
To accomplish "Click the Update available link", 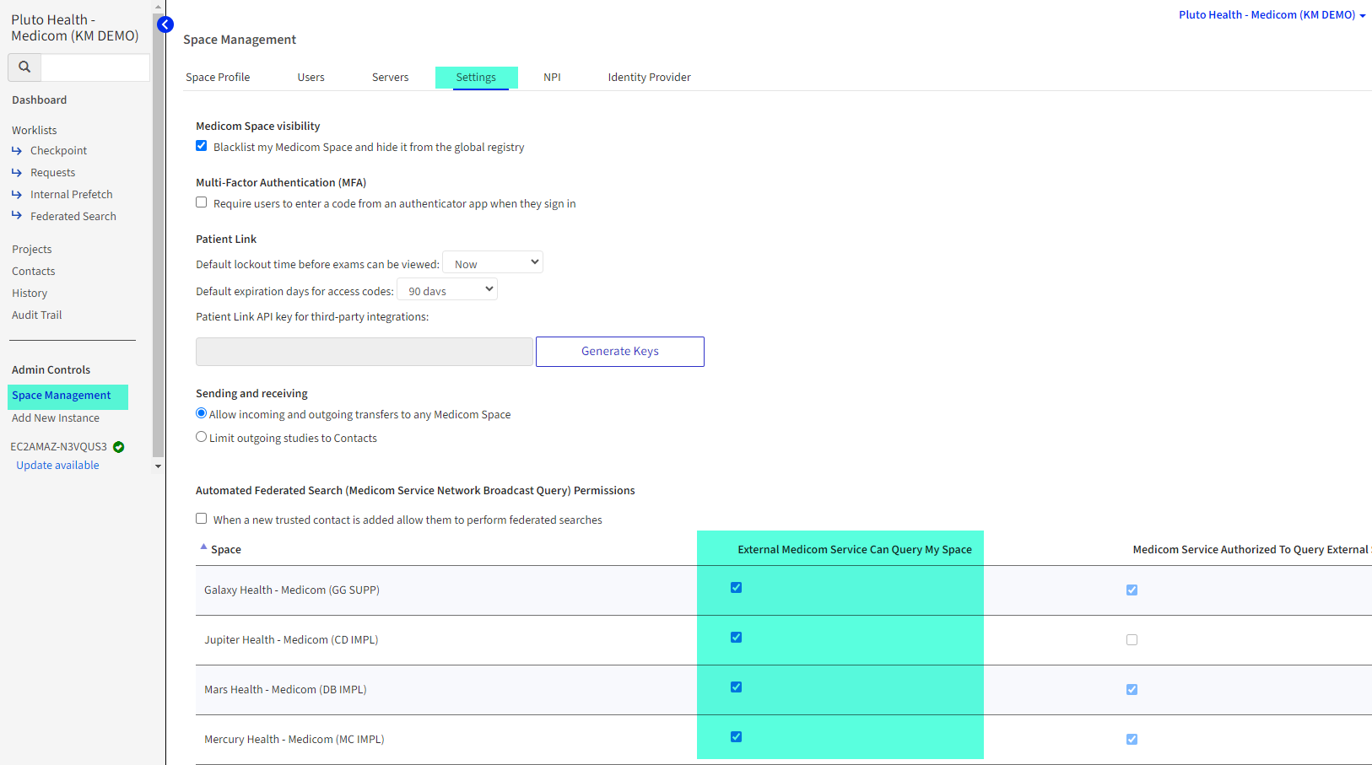I will (57, 465).
